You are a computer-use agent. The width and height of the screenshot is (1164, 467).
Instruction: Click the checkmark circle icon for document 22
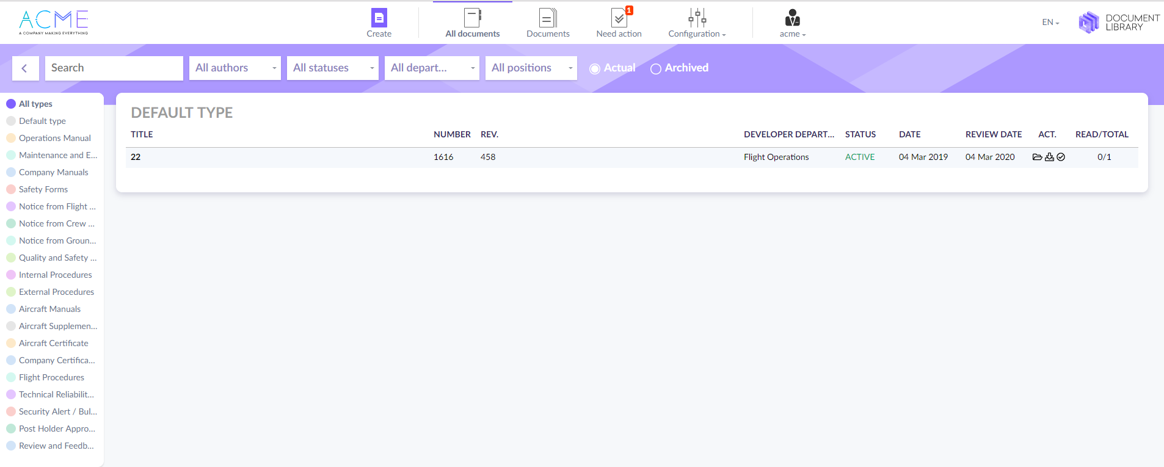[x=1061, y=157]
